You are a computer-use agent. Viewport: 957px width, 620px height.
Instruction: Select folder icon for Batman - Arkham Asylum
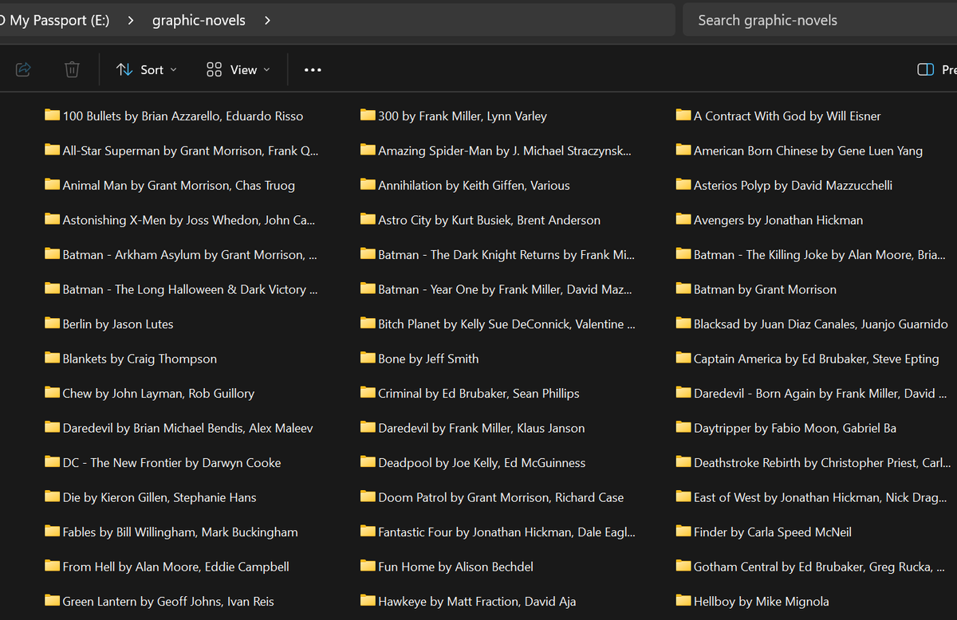point(53,254)
